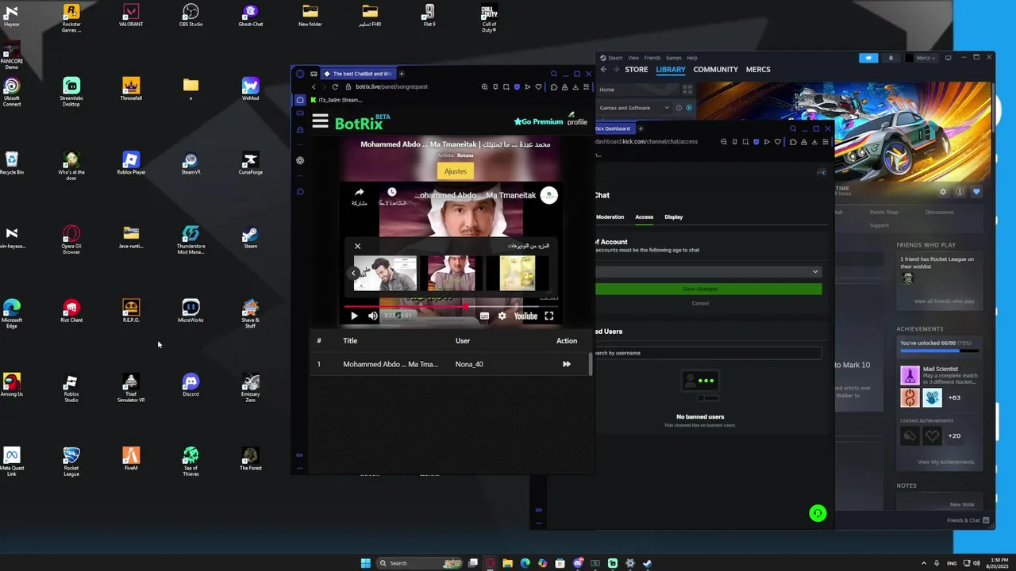1016x571 pixels.
Task: Open first suggested video thumbnail
Action: pos(385,273)
